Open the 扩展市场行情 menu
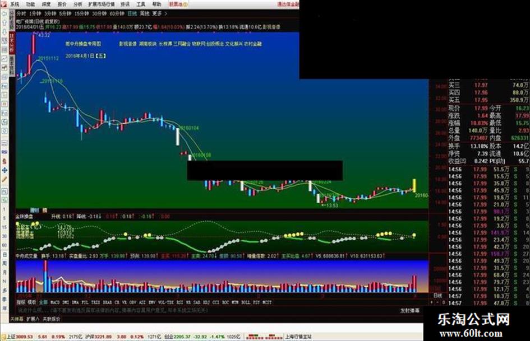The image size is (530, 341). [102, 4]
